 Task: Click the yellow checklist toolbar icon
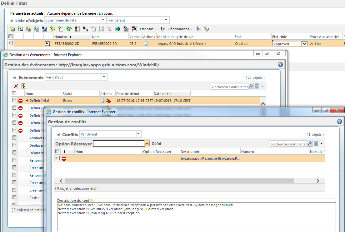point(77,29)
